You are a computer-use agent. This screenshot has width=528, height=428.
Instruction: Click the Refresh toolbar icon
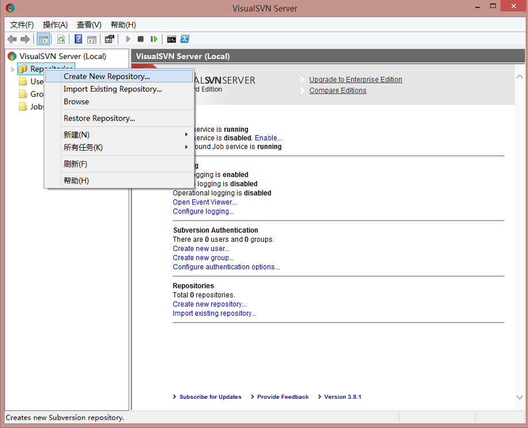pos(61,40)
